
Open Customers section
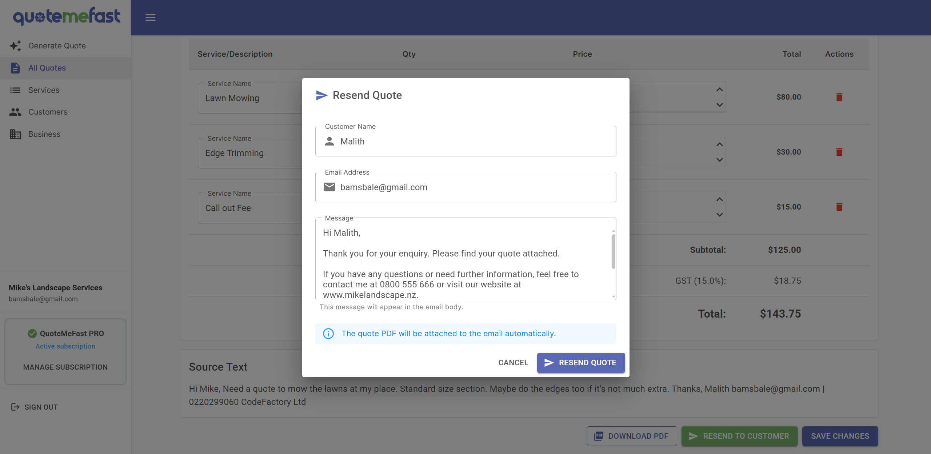coord(65,112)
